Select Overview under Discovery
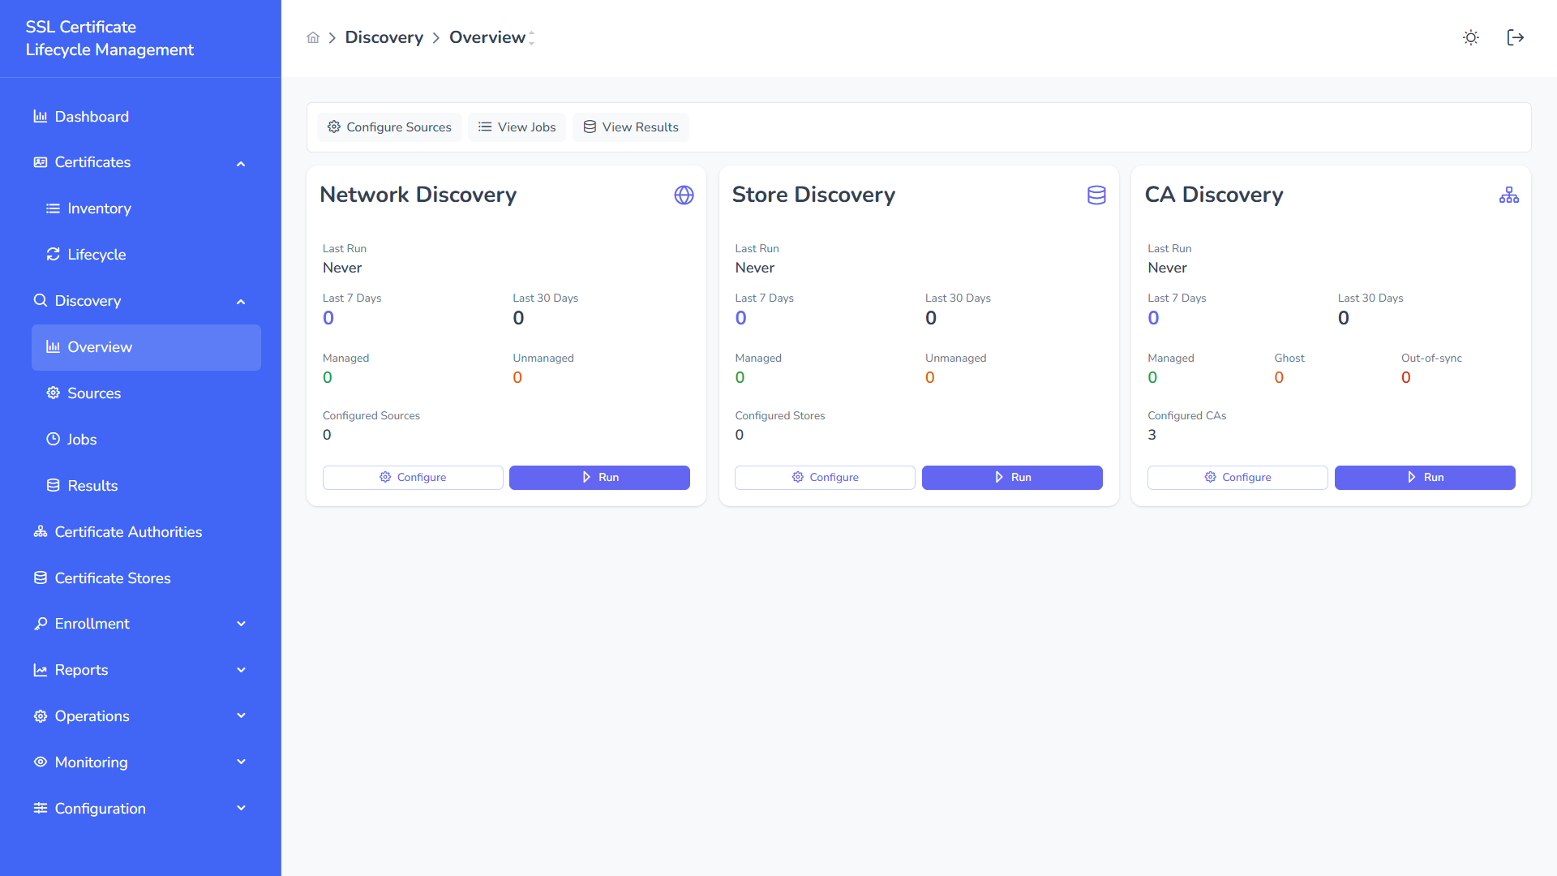This screenshot has height=876, width=1557. coord(101,347)
